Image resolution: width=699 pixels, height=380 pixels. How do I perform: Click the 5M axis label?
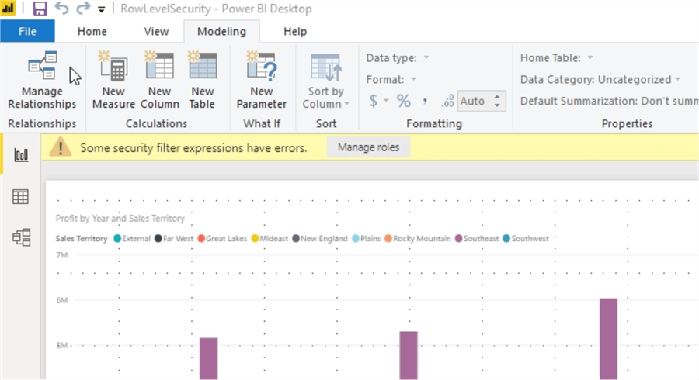62,346
